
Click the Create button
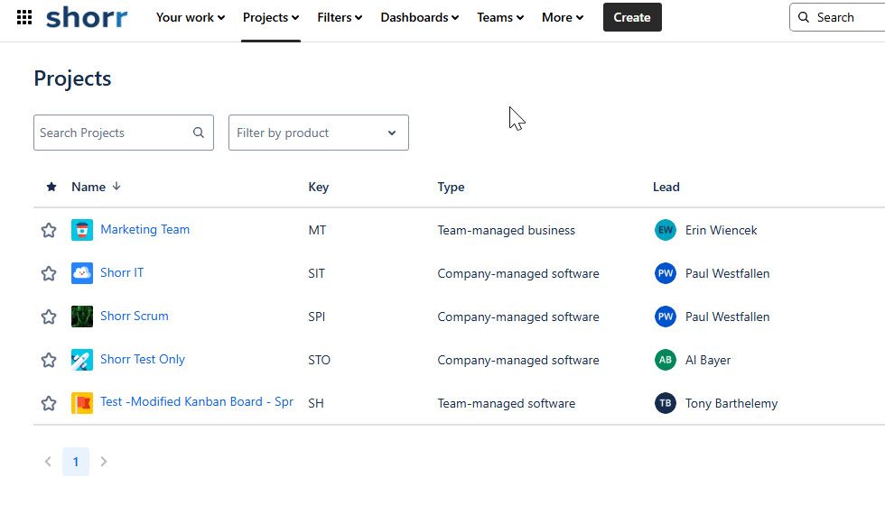[x=632, y=17]
